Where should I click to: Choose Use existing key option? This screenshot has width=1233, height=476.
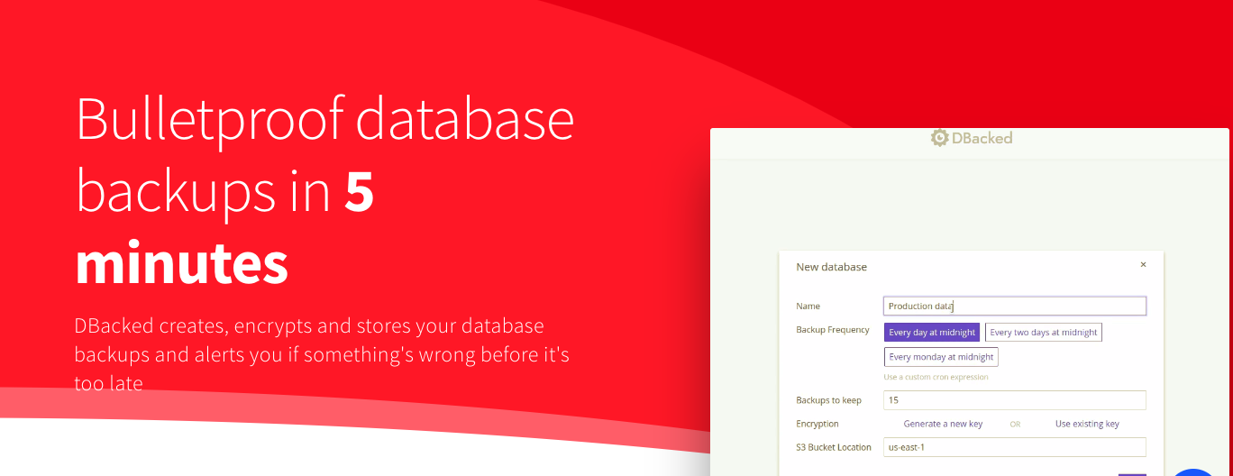1087,424
